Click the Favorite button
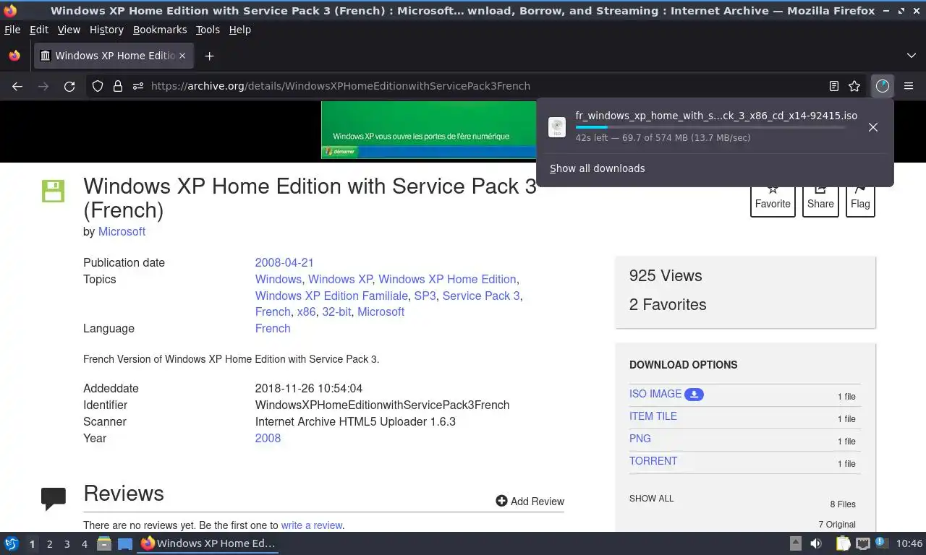Screen dimensions: 926x555 point(773,197)
